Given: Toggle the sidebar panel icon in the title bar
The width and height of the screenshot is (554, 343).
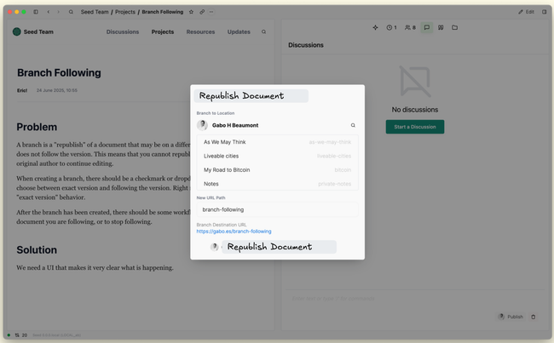Looking at the screenshot, I should (x=36, y=12).
